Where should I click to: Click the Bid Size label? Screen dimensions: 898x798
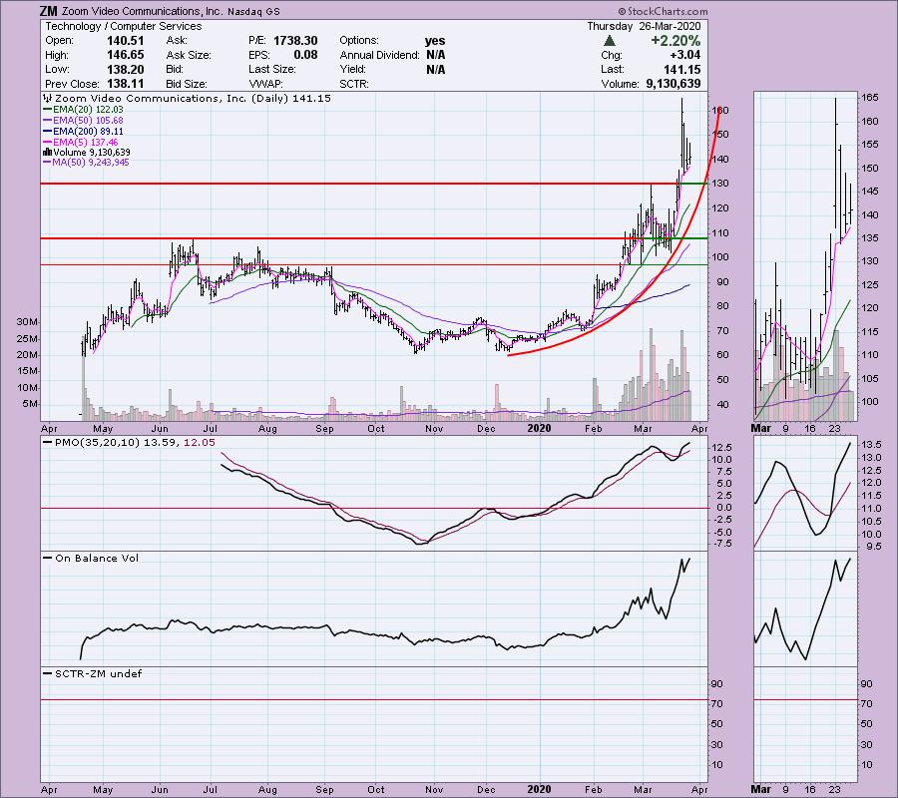187,84
